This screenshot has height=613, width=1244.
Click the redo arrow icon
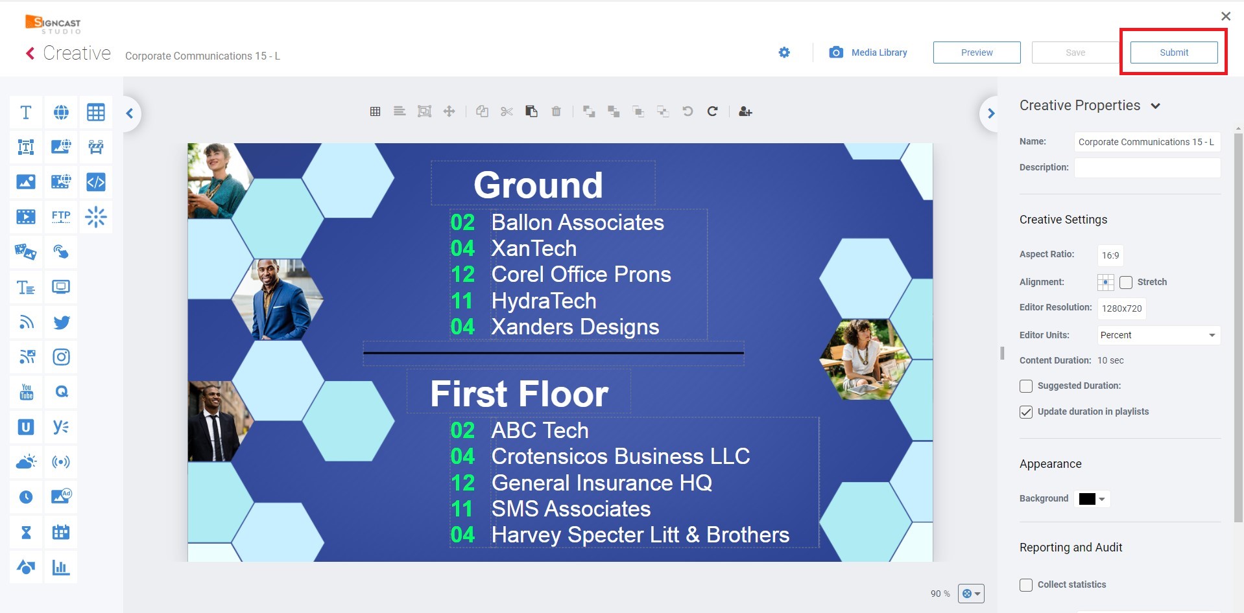pos(712,111)
